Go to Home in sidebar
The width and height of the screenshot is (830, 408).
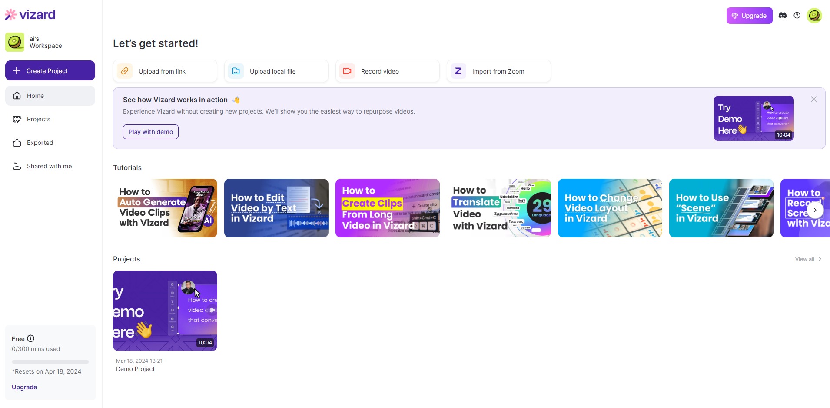coord(50,96)
